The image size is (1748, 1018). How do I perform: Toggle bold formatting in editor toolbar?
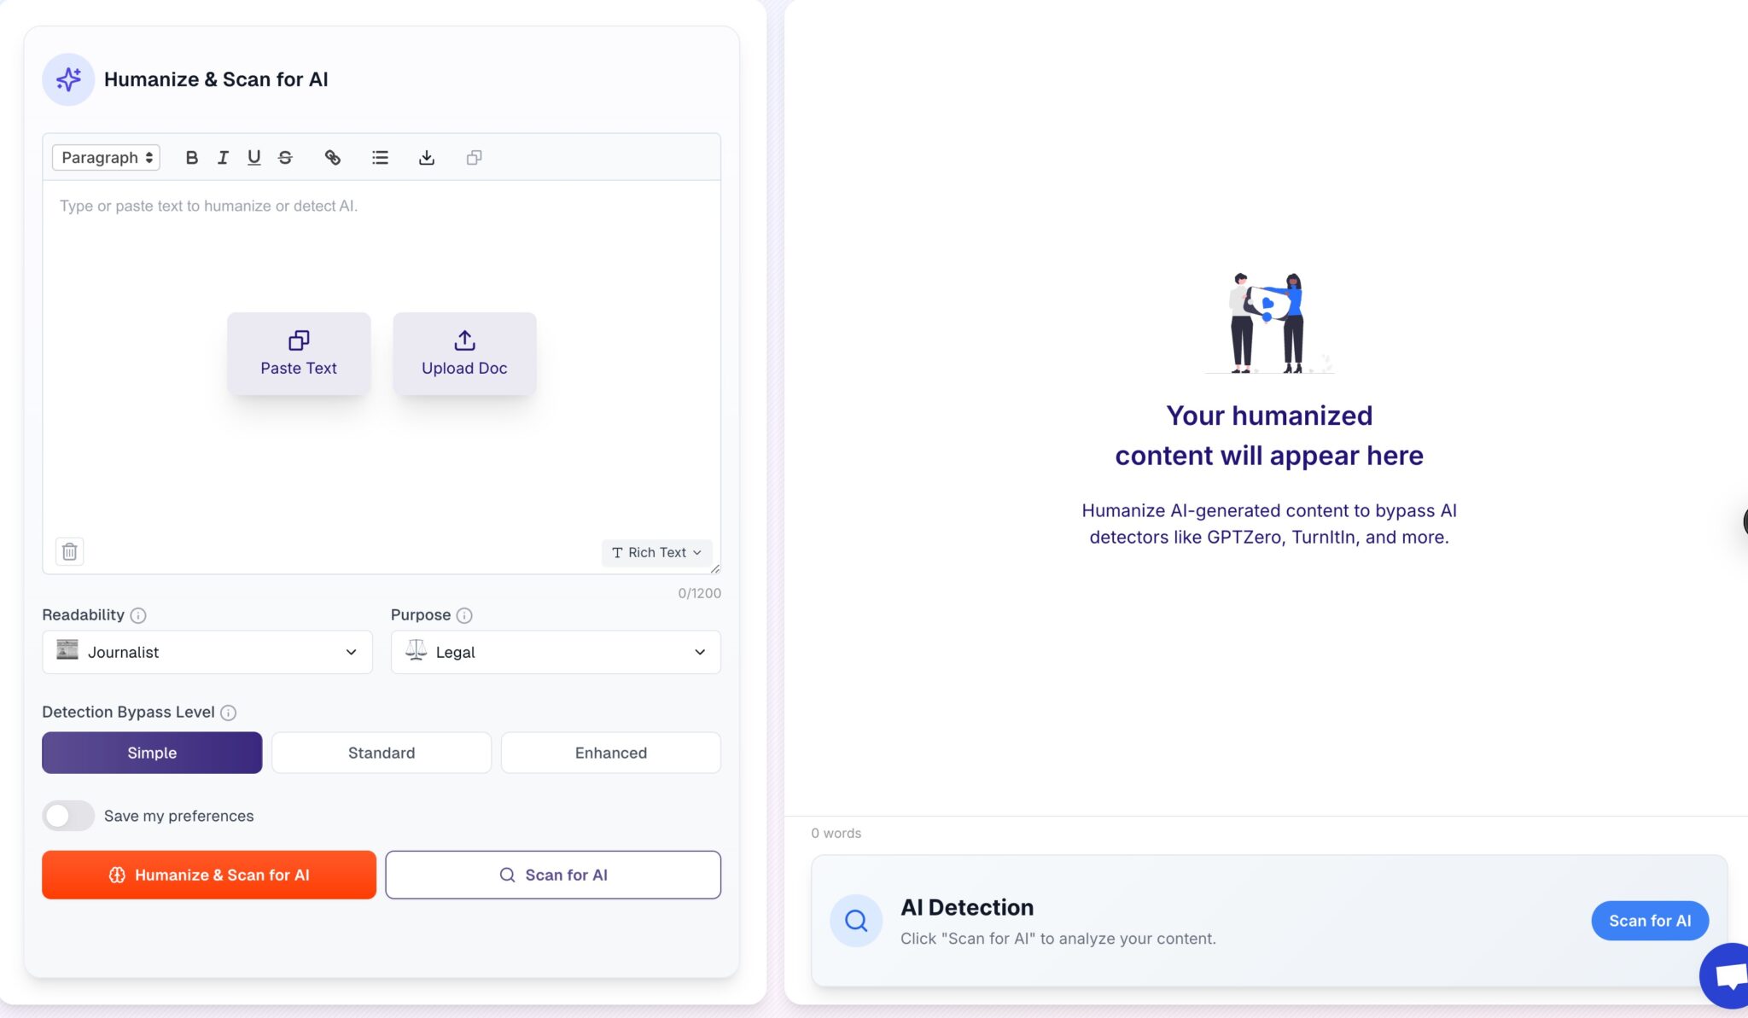(191, 158)
